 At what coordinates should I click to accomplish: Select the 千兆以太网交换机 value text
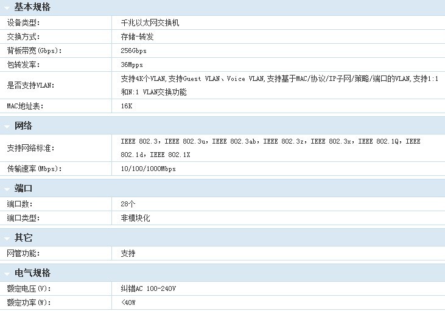[150, 23]
